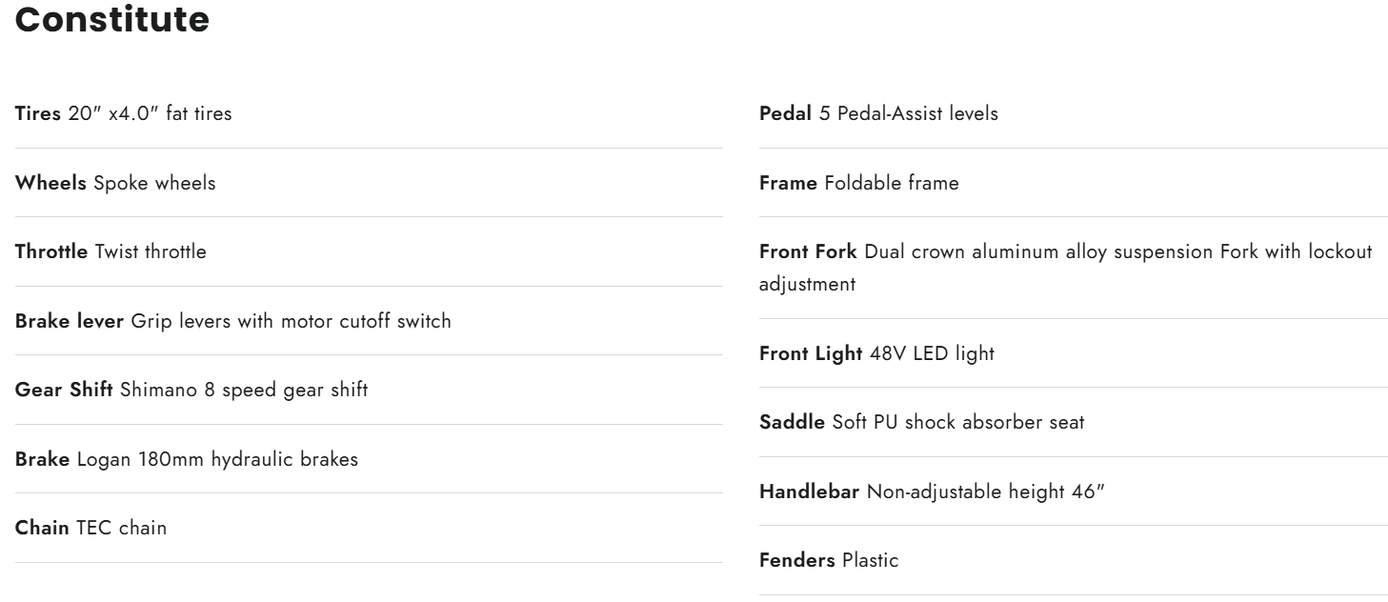Image resolution: width=1388 pixels, height=602 pixels.
Task: Select the Chain spec label
Action: pyautogui.click(x=42, y=528)
